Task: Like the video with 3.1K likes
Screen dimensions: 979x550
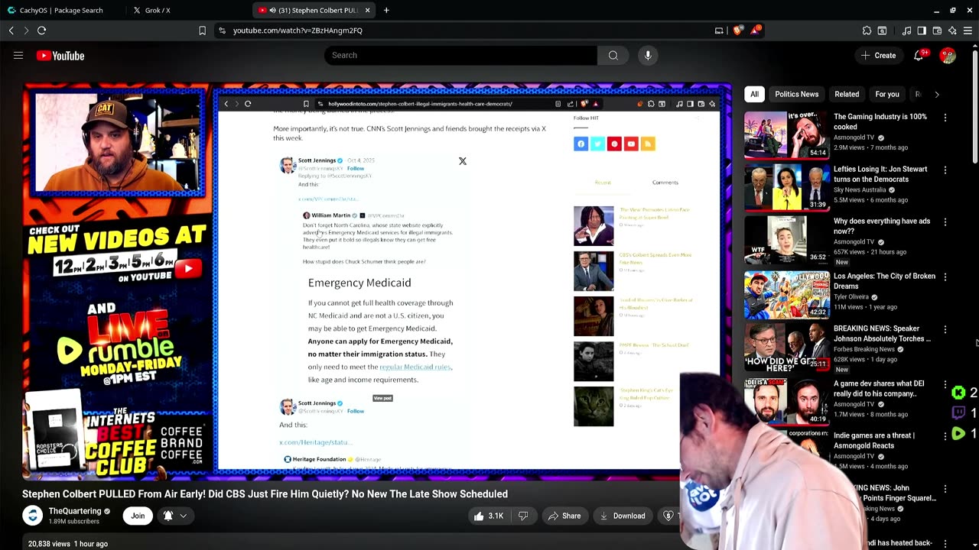Action: (487, 516)
